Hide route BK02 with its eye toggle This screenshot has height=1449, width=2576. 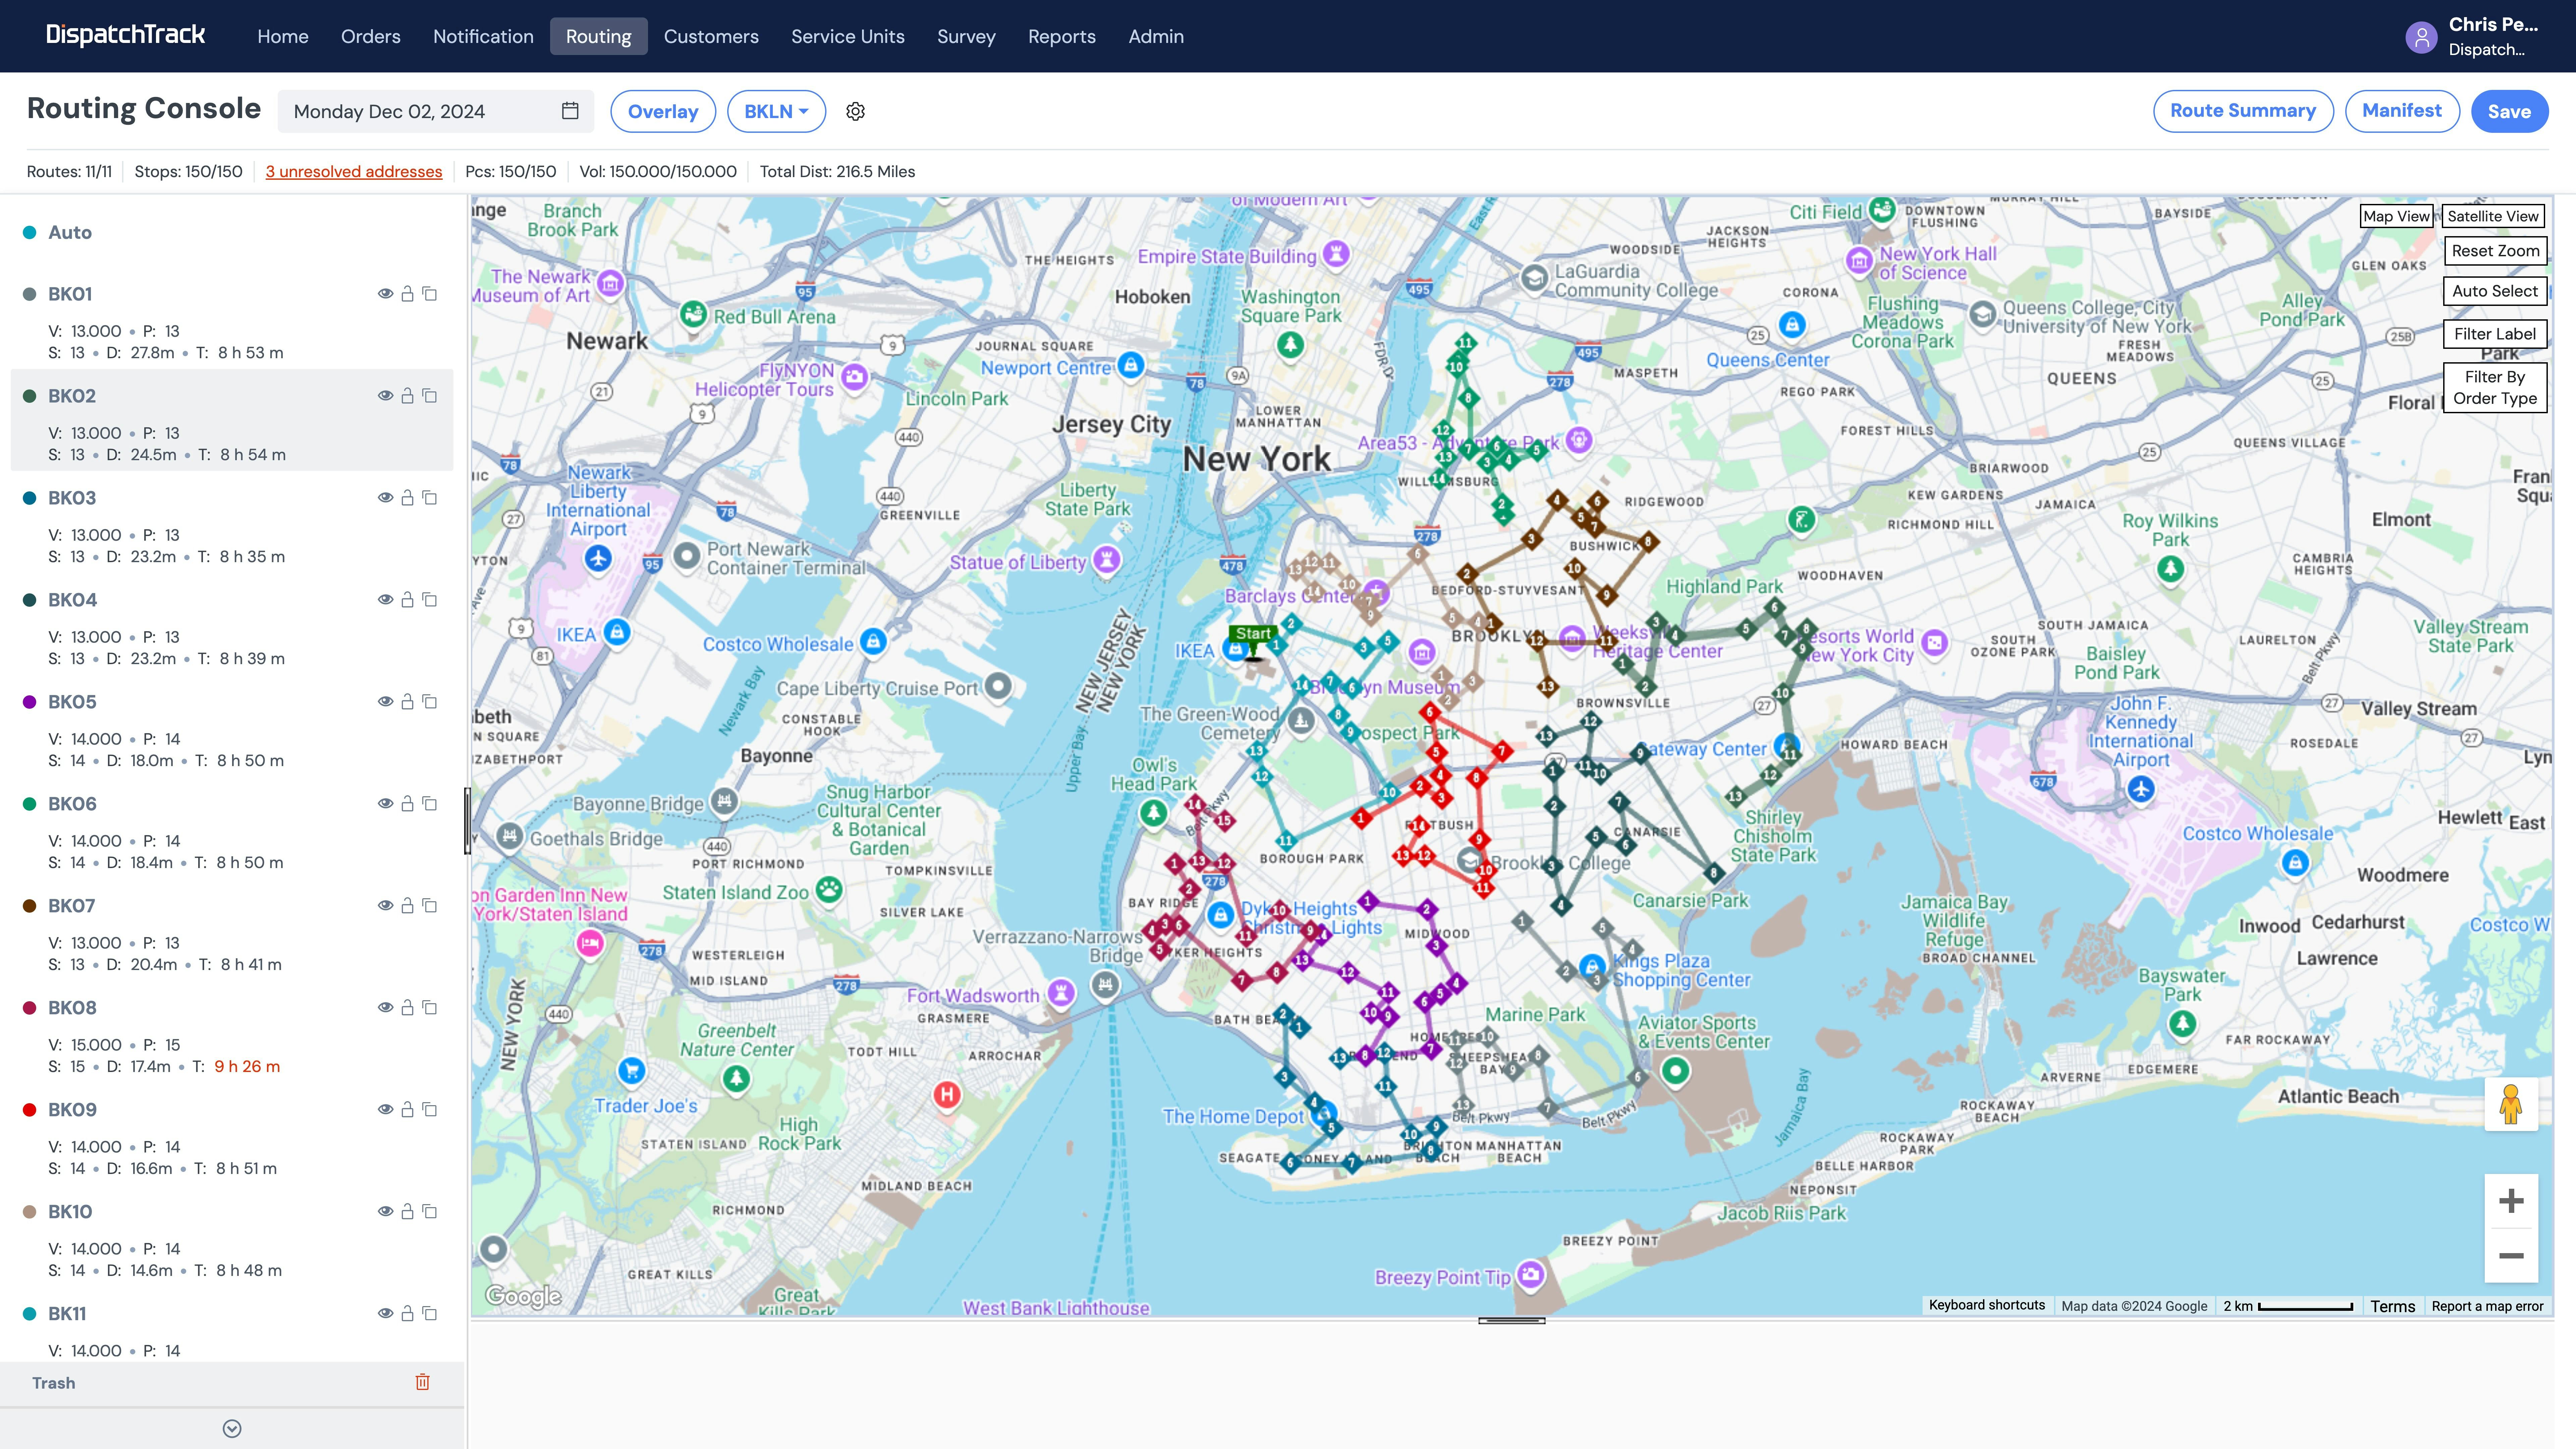click(385, 395)
